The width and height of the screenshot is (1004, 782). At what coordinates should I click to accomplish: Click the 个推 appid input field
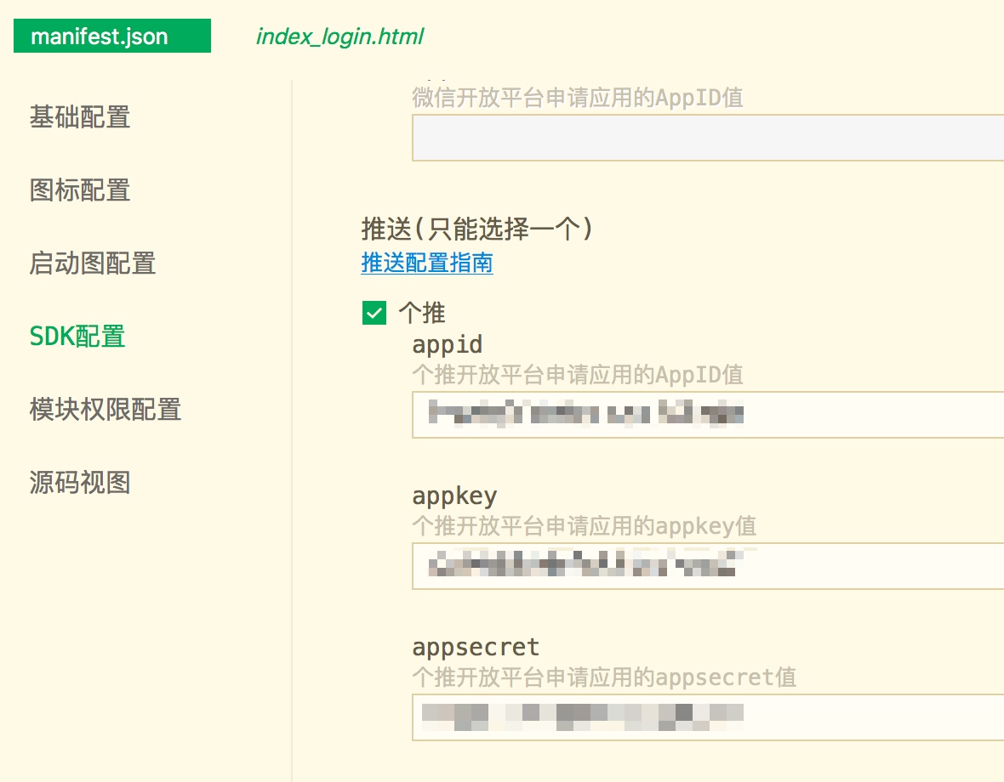[706, 415]
